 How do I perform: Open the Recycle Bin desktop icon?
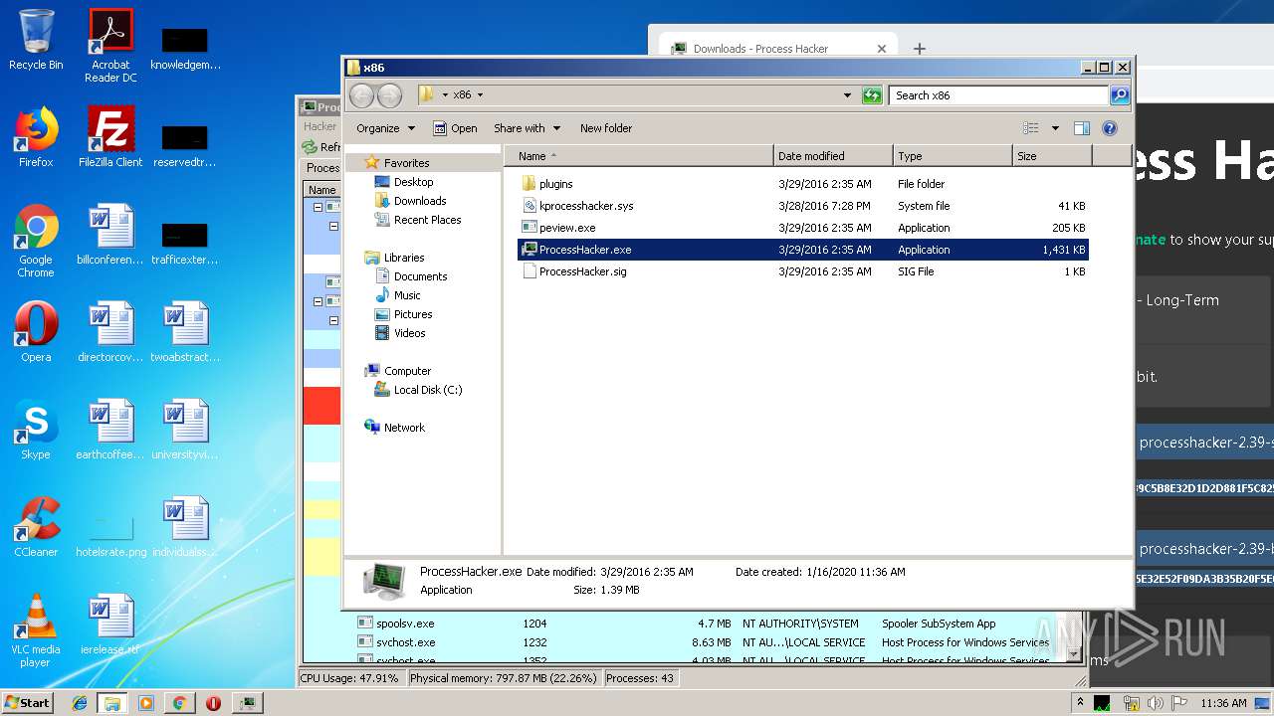pos(36,40)
